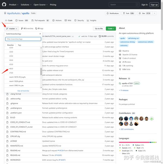Open the Product menu
The image size is (163, 164).
(14, 5)
